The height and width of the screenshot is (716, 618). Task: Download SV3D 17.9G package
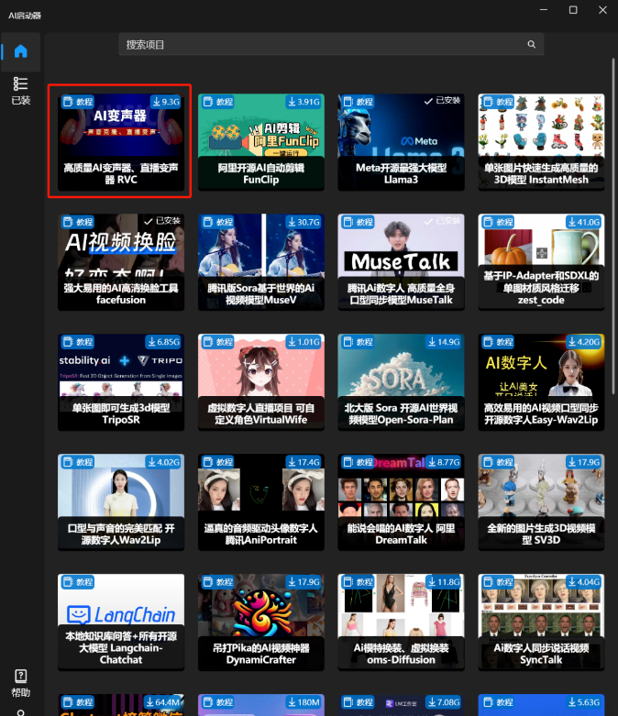[x=583, y=462]
